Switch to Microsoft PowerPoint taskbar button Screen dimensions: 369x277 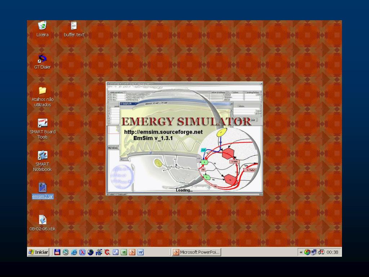(196, 252)
